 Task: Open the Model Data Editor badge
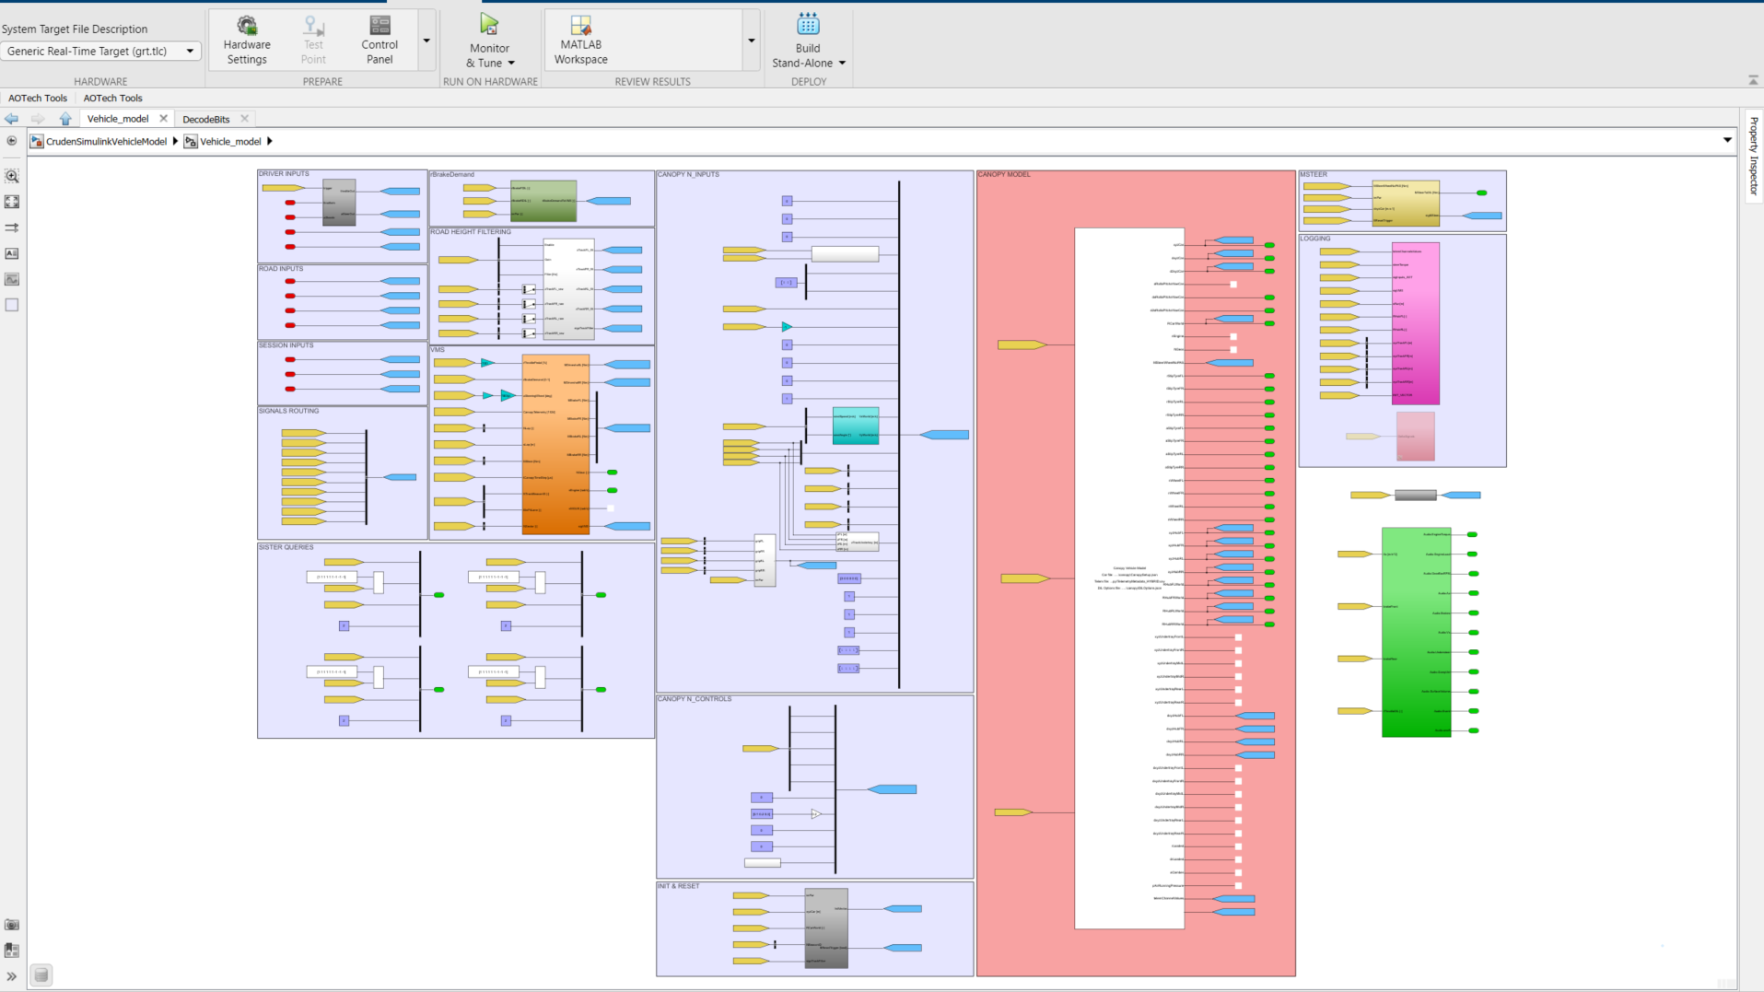click(x=41, y=974)
